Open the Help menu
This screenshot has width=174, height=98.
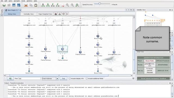[35, 1]
